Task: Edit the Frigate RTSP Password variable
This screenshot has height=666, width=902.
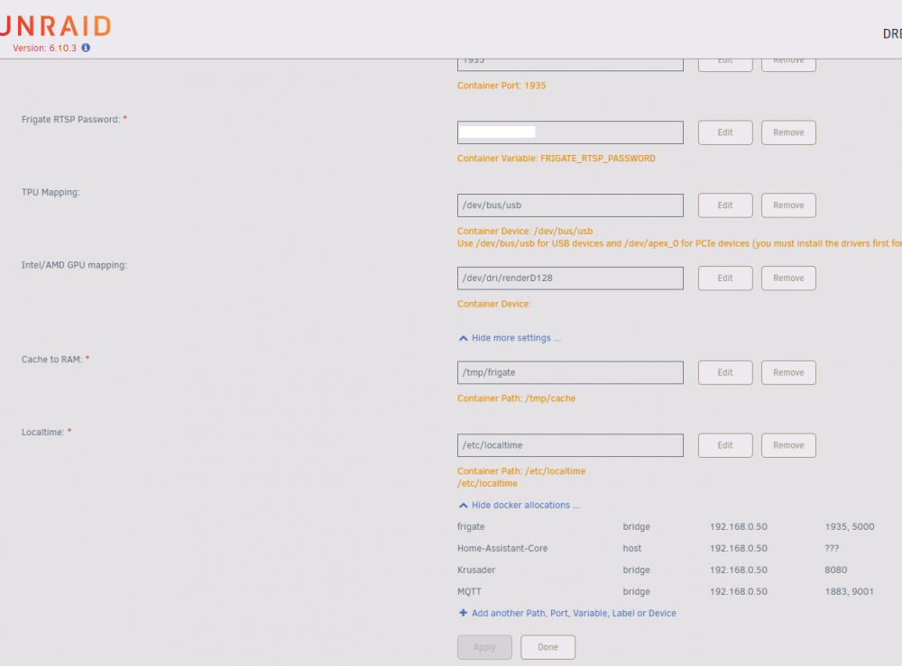Action: (x=725, y=132)
